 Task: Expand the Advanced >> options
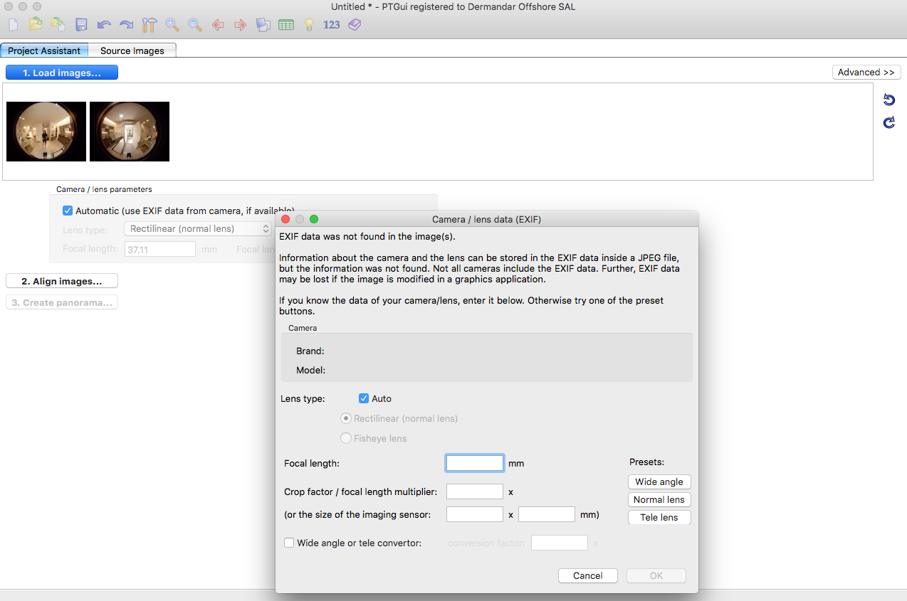click(x=866, y=73)
